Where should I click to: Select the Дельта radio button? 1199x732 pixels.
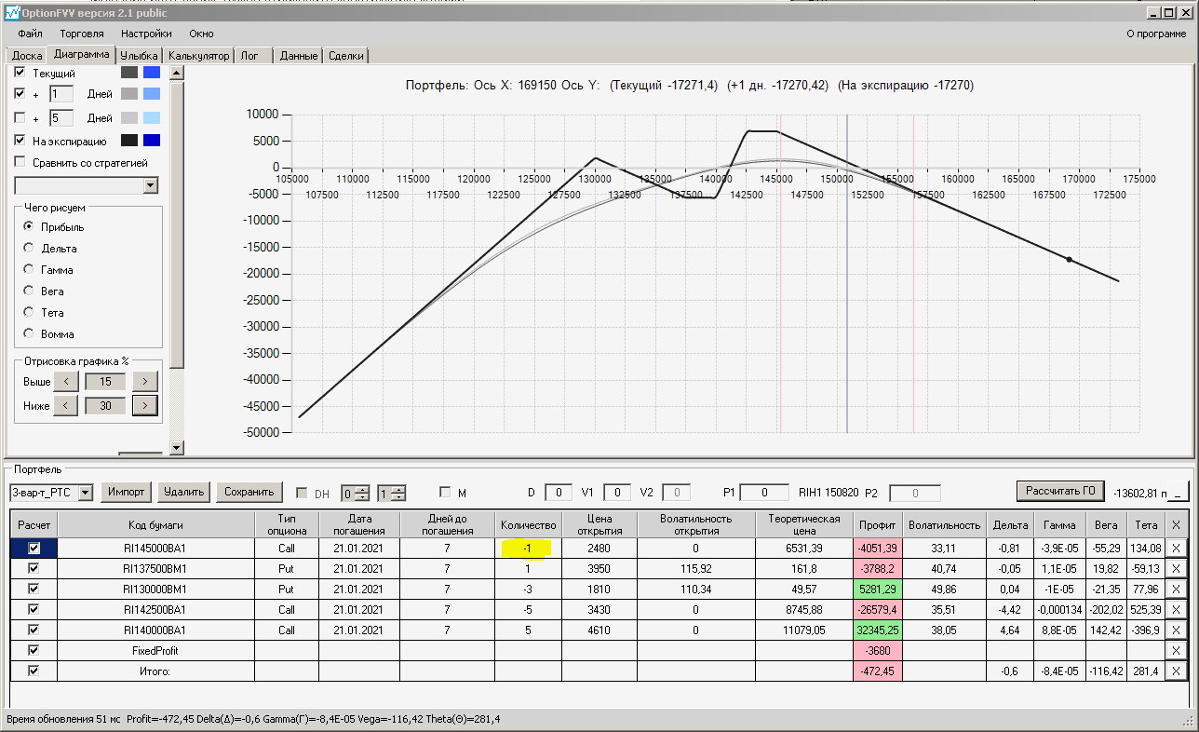tap(29, 249)
